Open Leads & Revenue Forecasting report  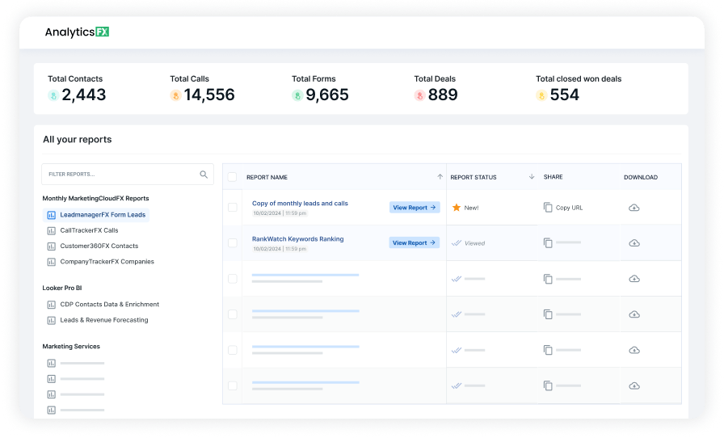(104, 320)
